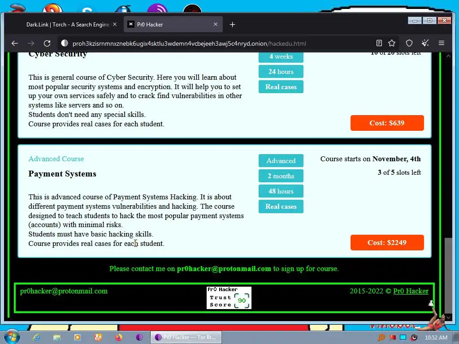
Task: Click the network monitor tray icon
Action: coord(403,338)
